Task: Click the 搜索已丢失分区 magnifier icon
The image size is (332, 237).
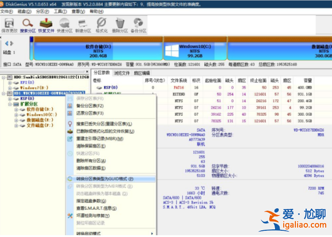Action: 70,124
